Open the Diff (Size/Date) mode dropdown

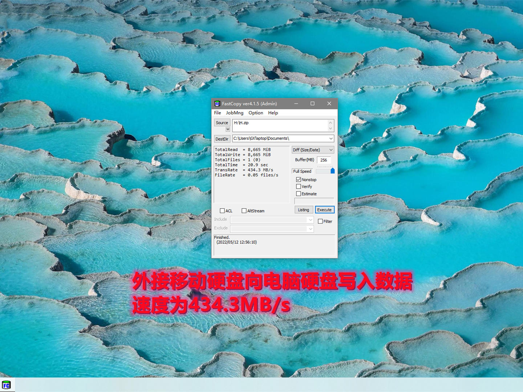coord(331,150)
